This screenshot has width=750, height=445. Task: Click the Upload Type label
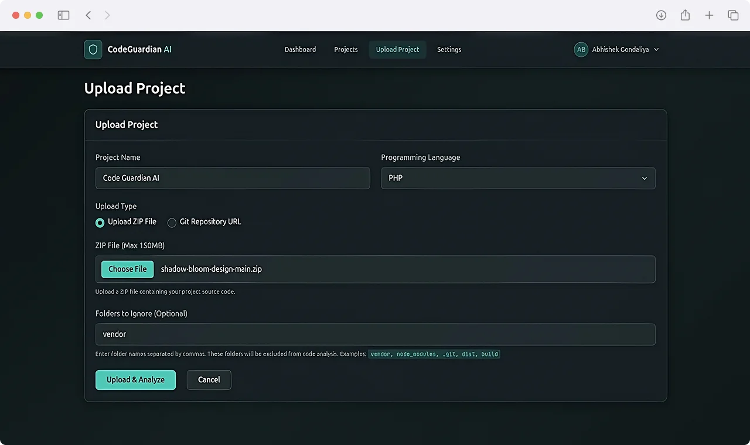click(x=116, y=206)
